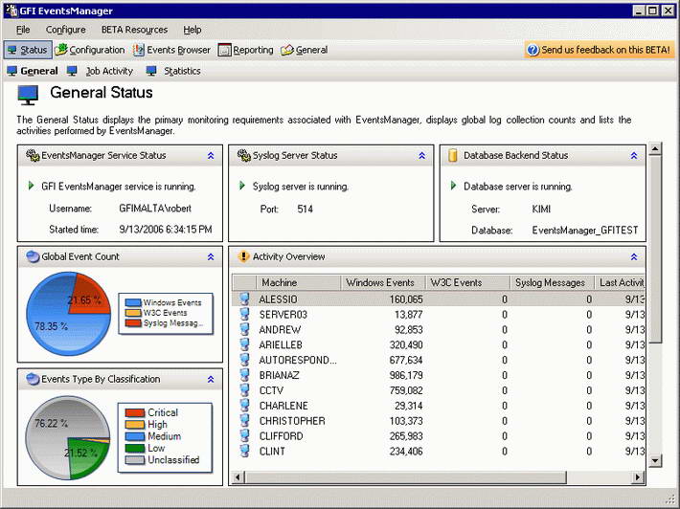Open the Configure menu
This screenshot has height=509, width=680.
pos(65,30)
